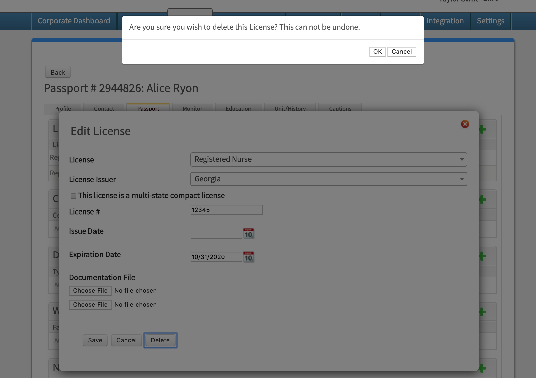The width and height of the screenshot is (536, 378).
Task: Cancel the delete confirmation dialog
Action: [x=401, y=52]
